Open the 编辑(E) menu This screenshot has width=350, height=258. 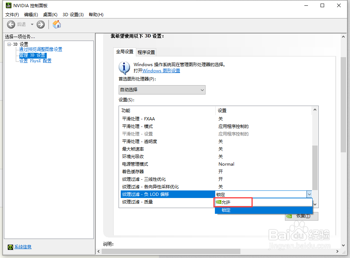(31, 14)
